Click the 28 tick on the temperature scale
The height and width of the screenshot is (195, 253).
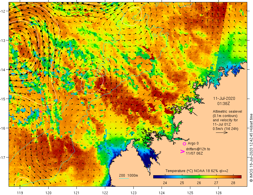tap(233, 183)
